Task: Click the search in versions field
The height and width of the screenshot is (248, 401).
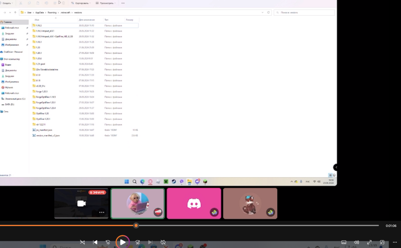Action: pyautogui.click(x=304, y=12)
